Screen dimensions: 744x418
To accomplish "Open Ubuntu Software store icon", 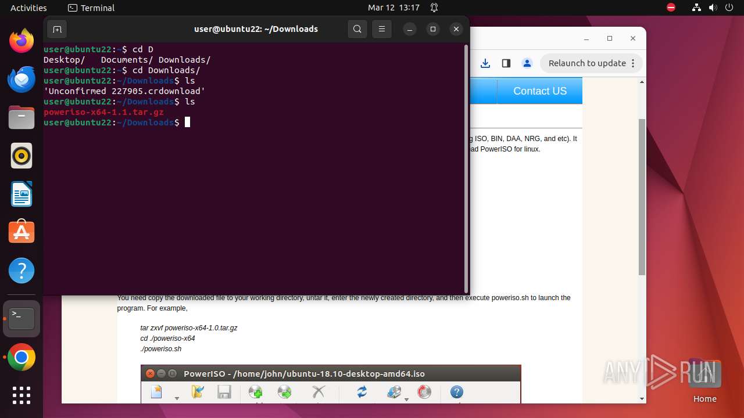I will click(x=22, y=232).
